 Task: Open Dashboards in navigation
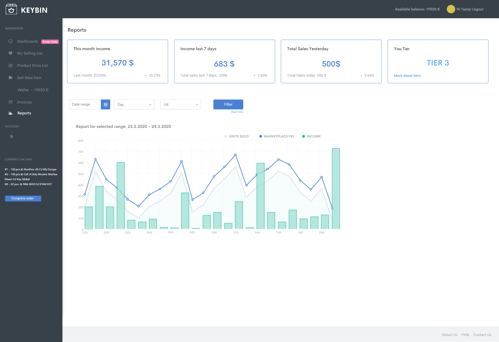28,41
